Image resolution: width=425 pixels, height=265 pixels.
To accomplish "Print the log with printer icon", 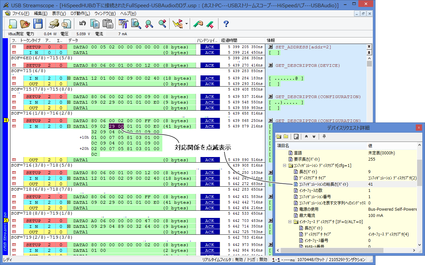I will click(54, 24).
